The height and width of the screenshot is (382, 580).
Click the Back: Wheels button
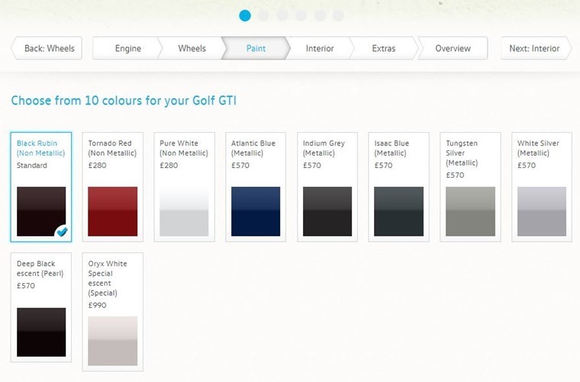click(47, 48)
